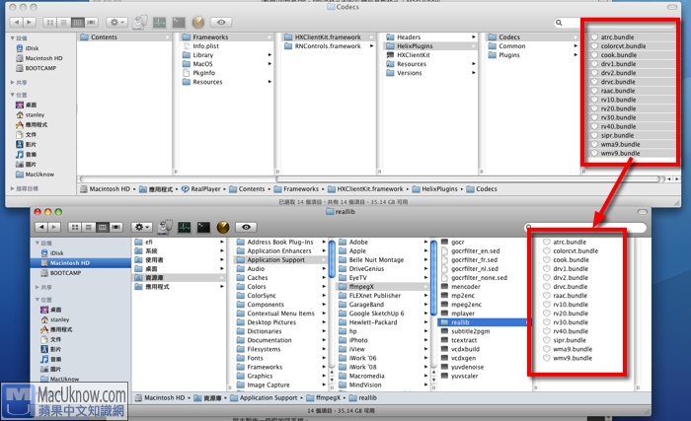This screenshot has height=421, width=691.
Task: Switch reallib window to Cover Flow view
Action: [x=115, y=227]
